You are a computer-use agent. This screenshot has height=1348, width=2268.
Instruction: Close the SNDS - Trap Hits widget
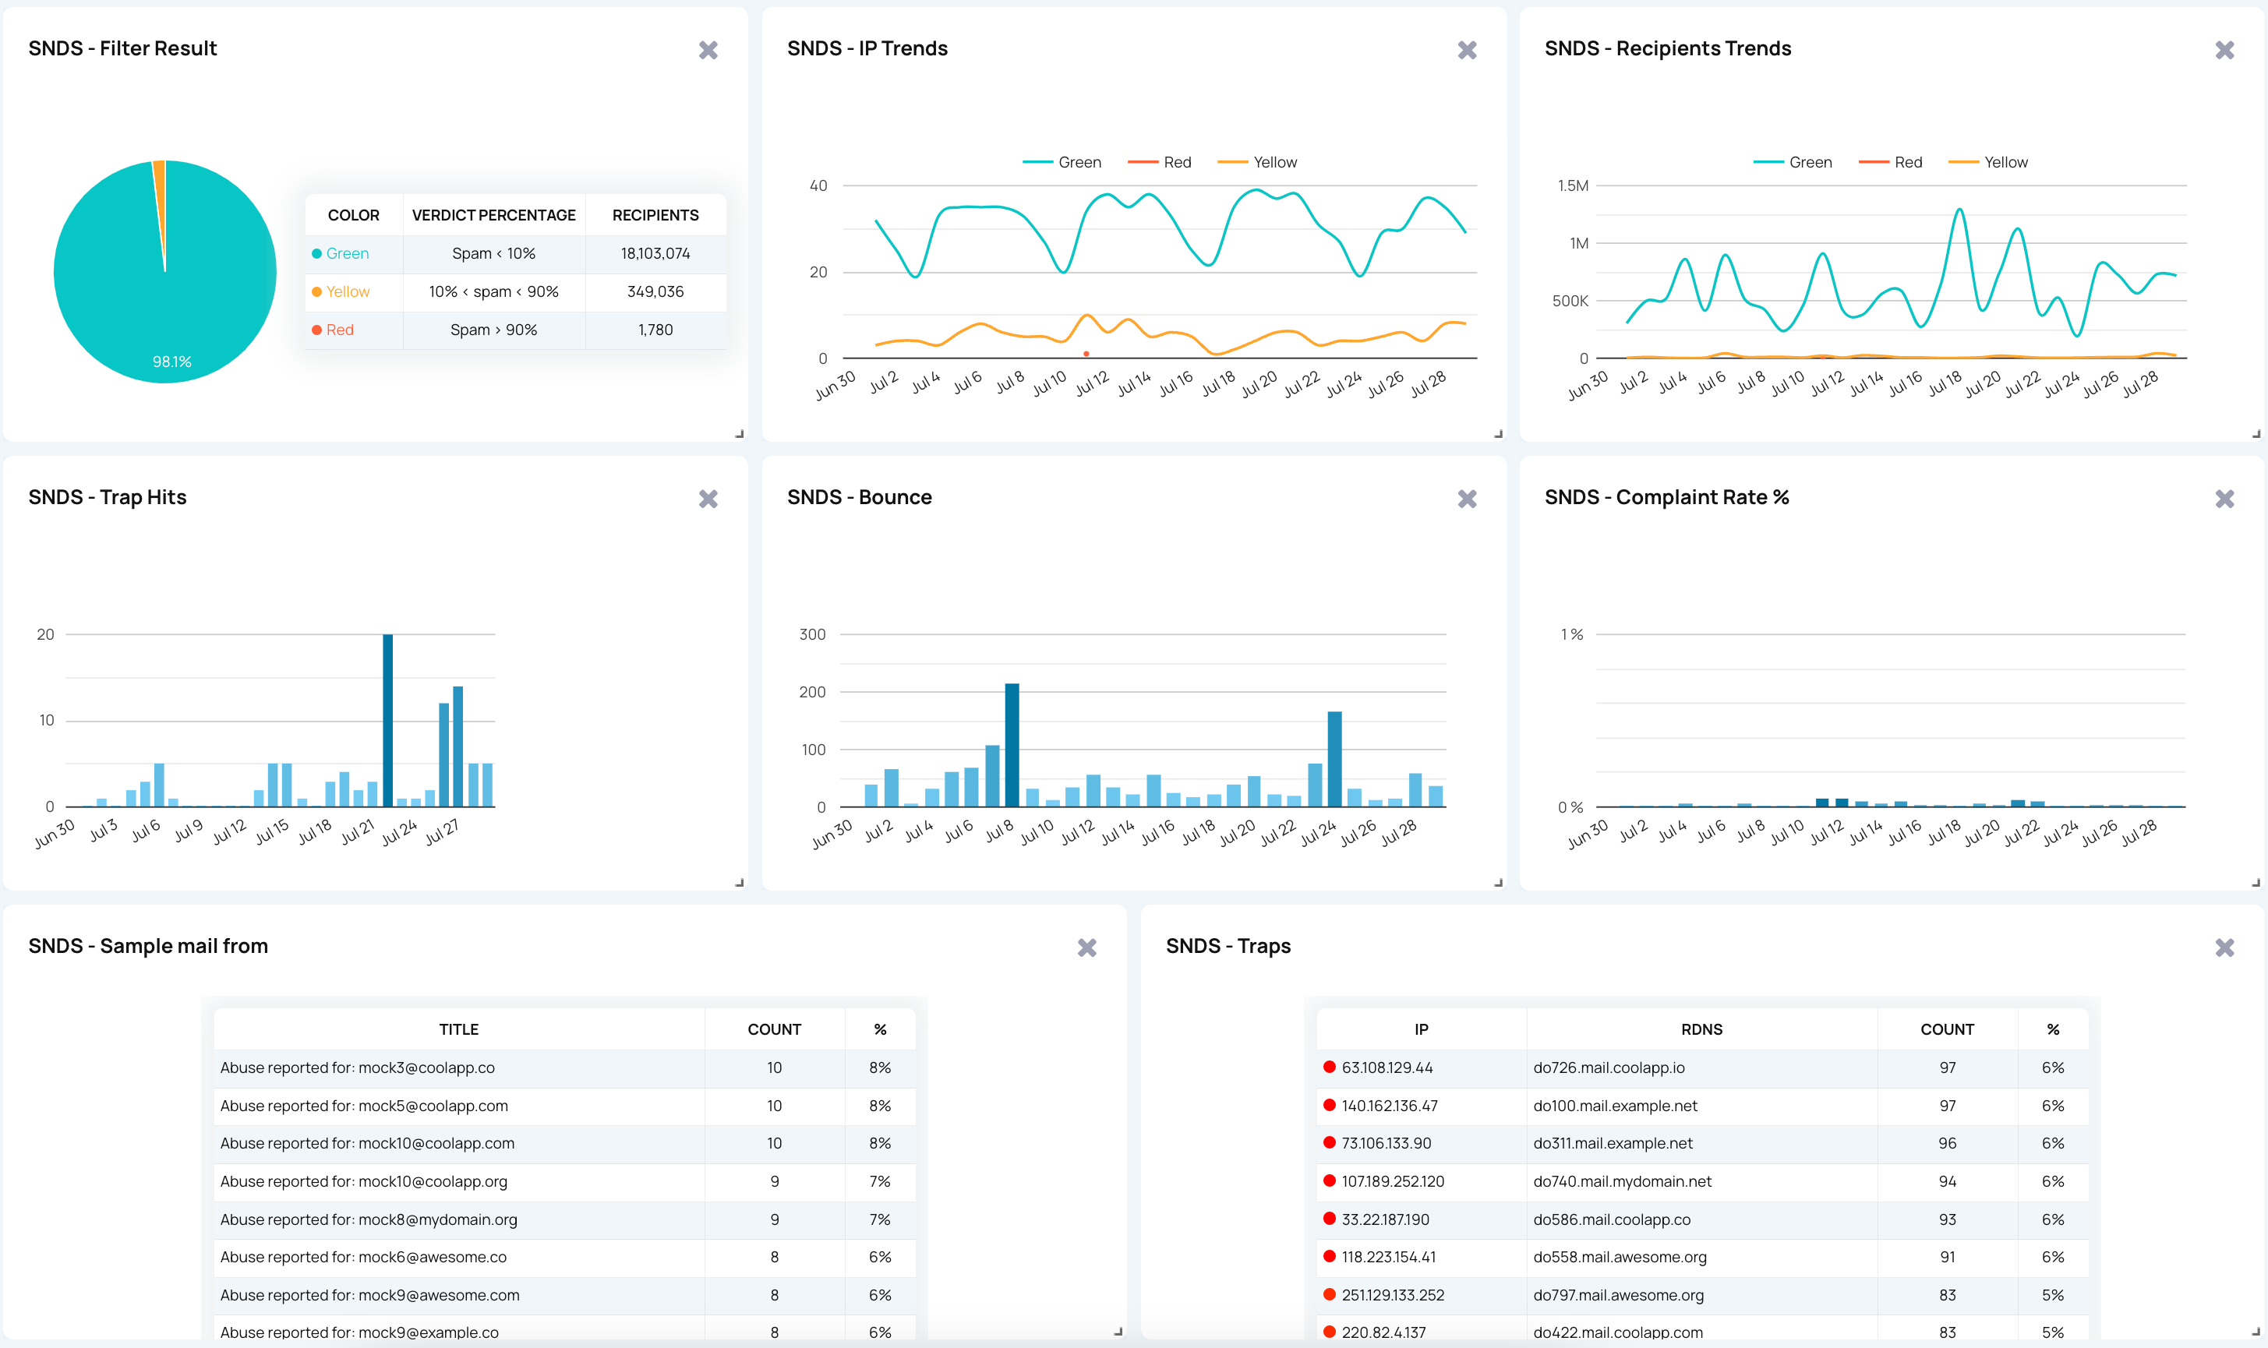[708, 499]
